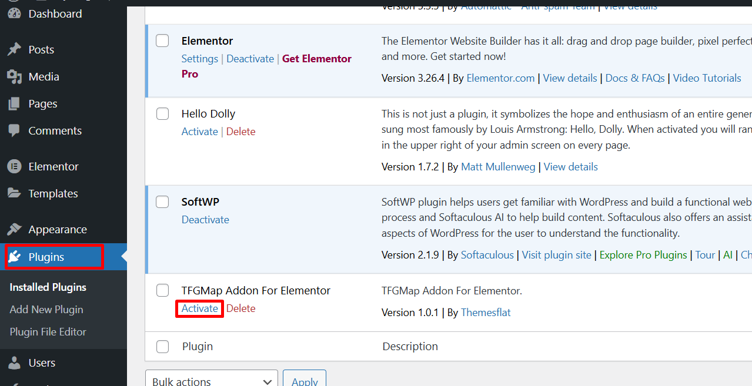The image size is (752, 386).
Task: Click the Pages icon in sidebar
Action: pyautogui.click(x=14, y=103)
